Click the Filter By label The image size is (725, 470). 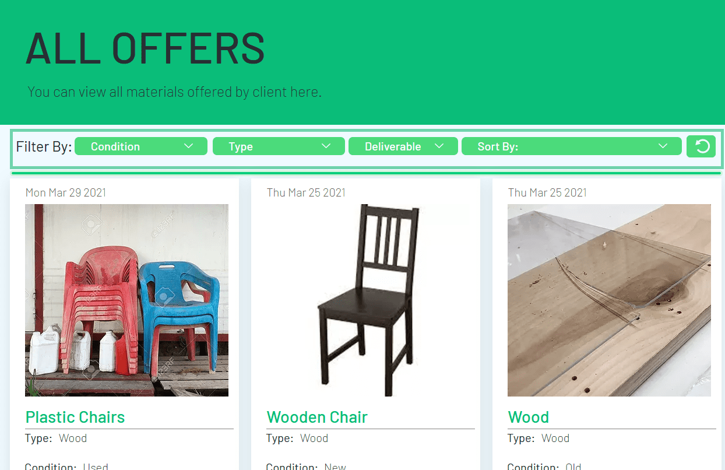pyautogui.click(x=44, y=146)
